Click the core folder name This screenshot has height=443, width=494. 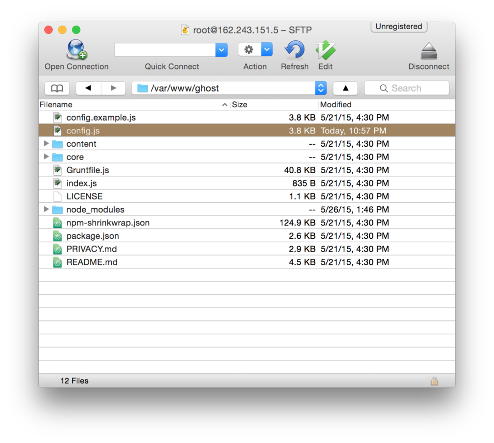pos(75,157)
